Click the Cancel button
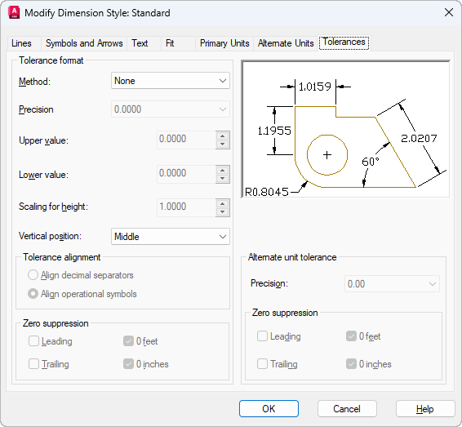462x427 pixels. click(347, 409)
